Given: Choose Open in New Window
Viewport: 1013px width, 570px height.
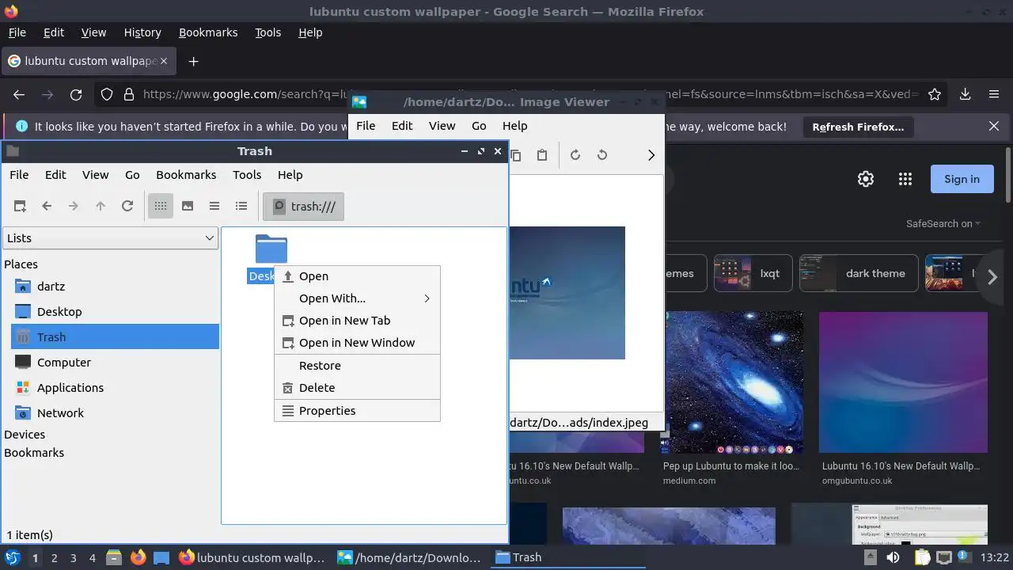Looking at the screenshot, I should coord(357,343).
